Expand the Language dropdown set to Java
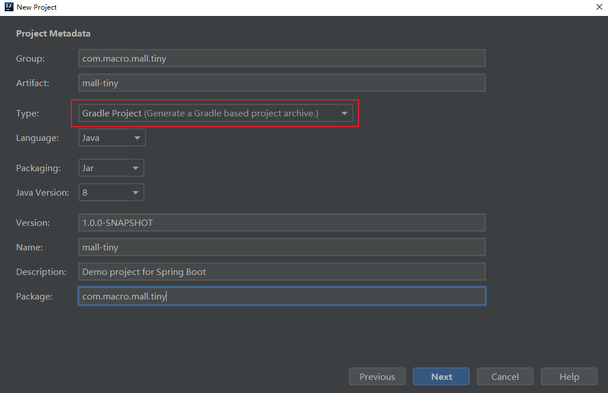This screenshot has height=393, width=608. (x=112, y=138)
